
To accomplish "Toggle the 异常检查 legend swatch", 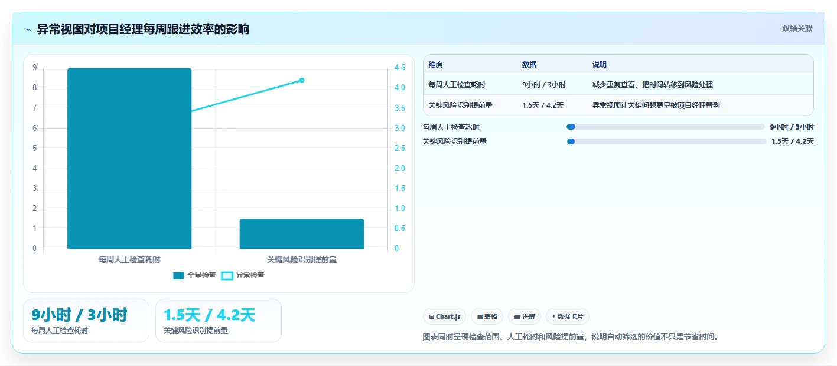I will click(x=227, y=276).
